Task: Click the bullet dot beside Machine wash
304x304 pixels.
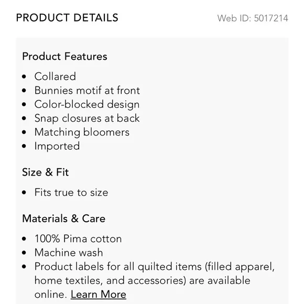Action: coord(24,253)
